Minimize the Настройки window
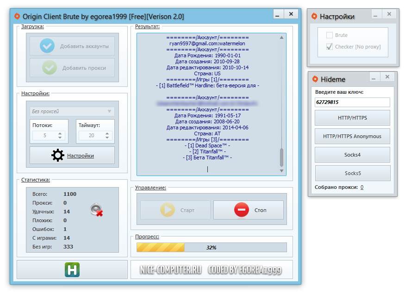Screen dimensions: 411x297 (376, 15)
